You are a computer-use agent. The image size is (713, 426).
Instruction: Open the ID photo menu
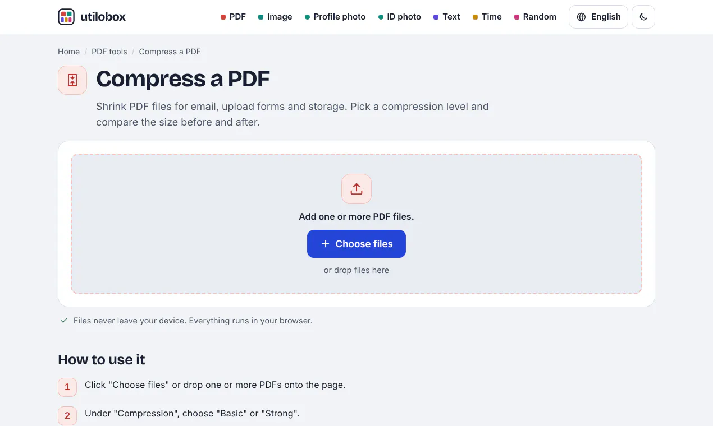pos(400,17)
